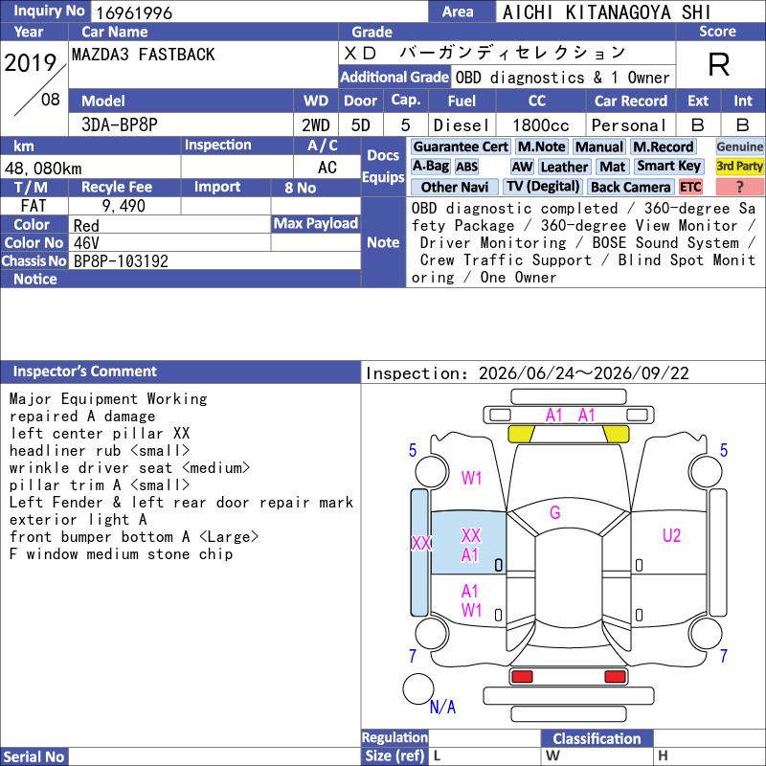Screen dimensions: 766x766
Task: Select the yellow 3rd Party badge
Action: (739, 166)
